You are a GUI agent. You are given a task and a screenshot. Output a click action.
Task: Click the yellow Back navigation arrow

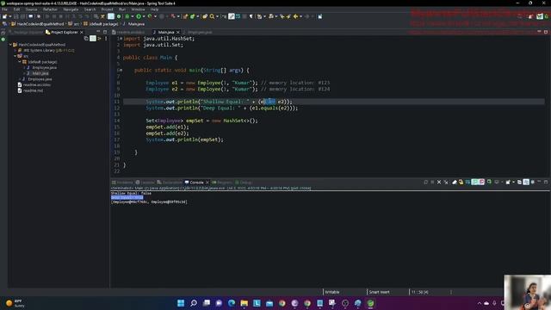tap(295, 16)
